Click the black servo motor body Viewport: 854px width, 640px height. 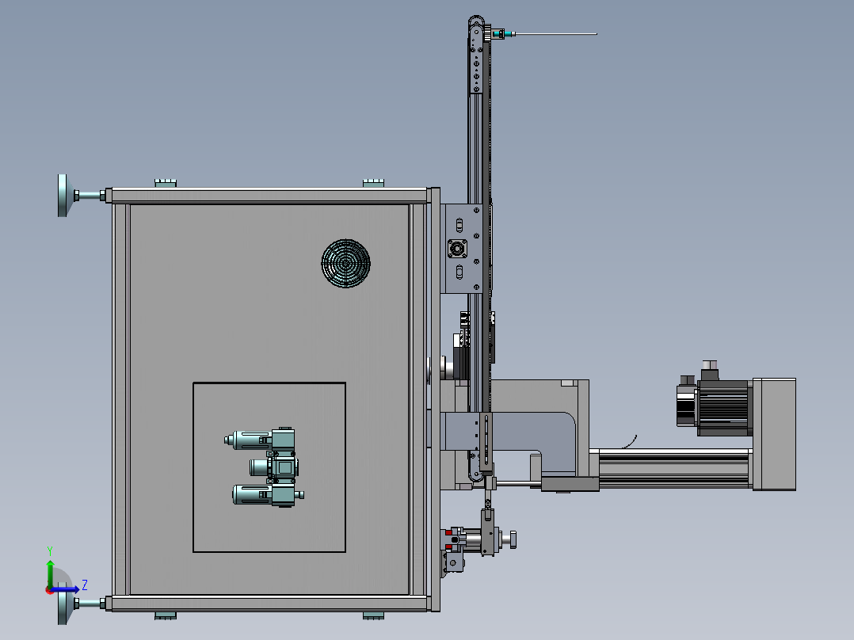722,407
